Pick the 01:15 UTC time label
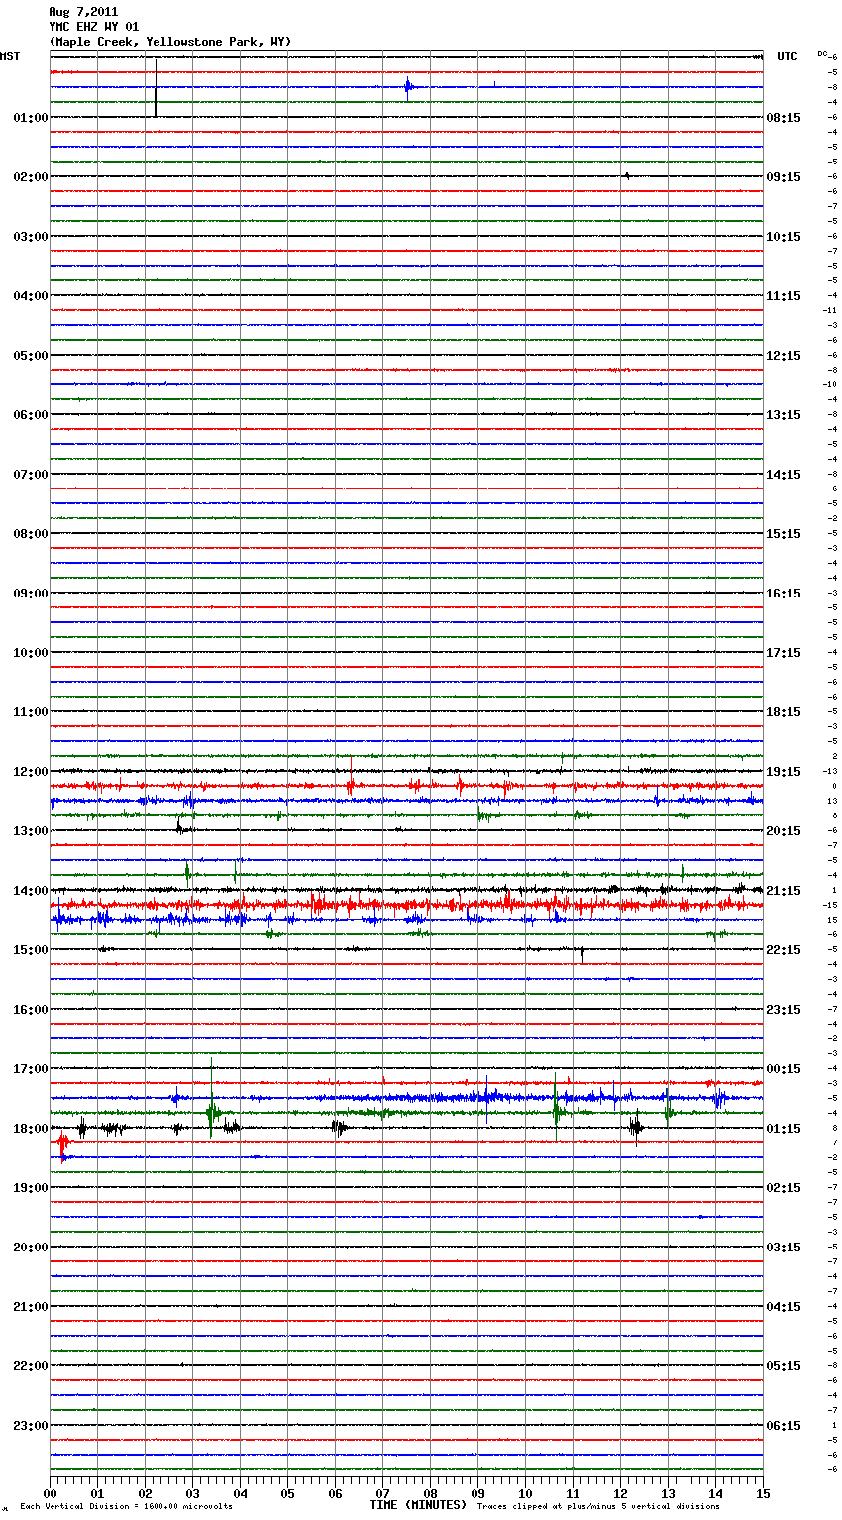 tap(784, 1129)
